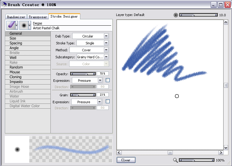Click the Grain 23% value field
The height and width of the screenshot is (166, 232).
(102, 95)
